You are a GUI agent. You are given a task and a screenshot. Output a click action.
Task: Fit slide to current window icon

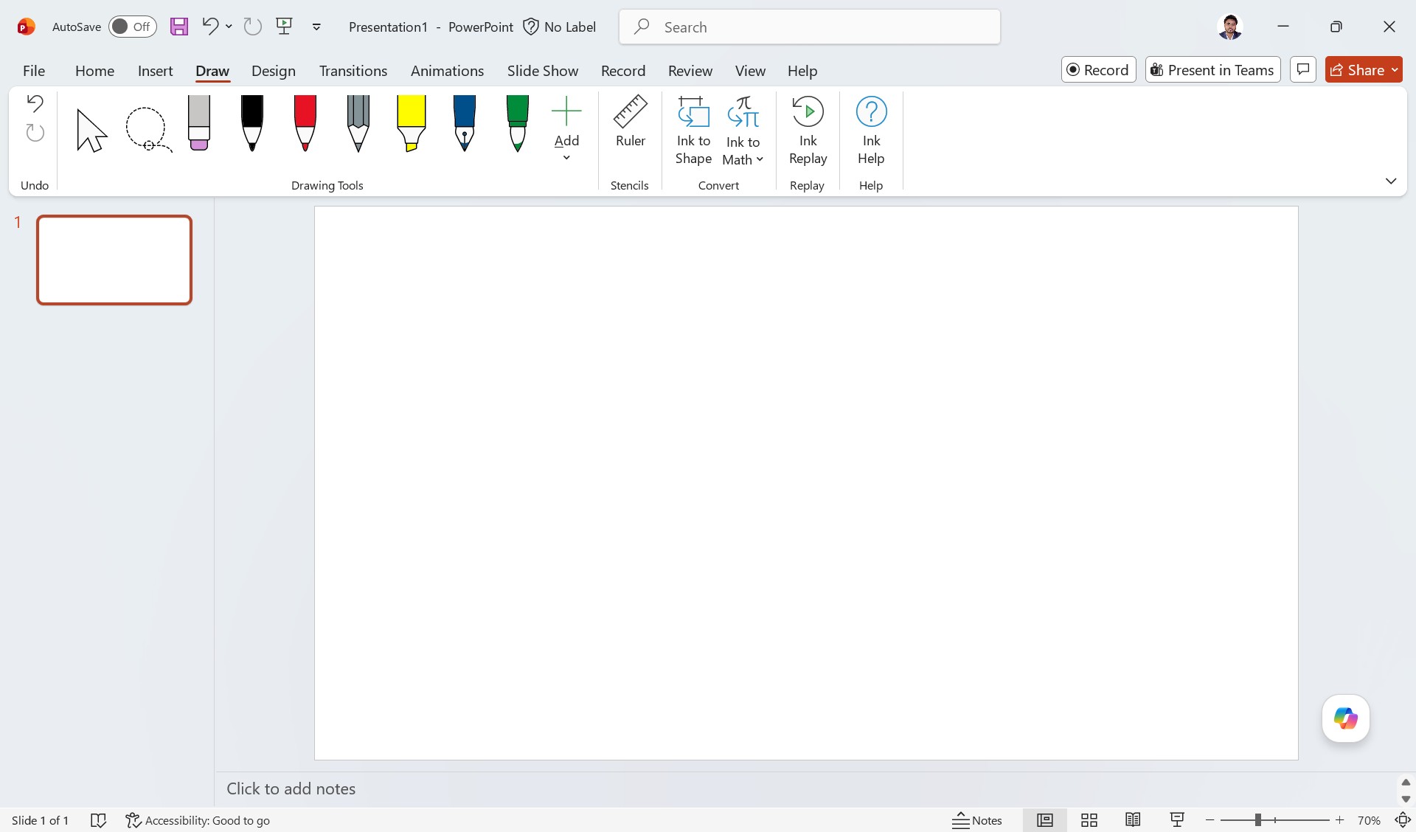[x=1402, y=820]
